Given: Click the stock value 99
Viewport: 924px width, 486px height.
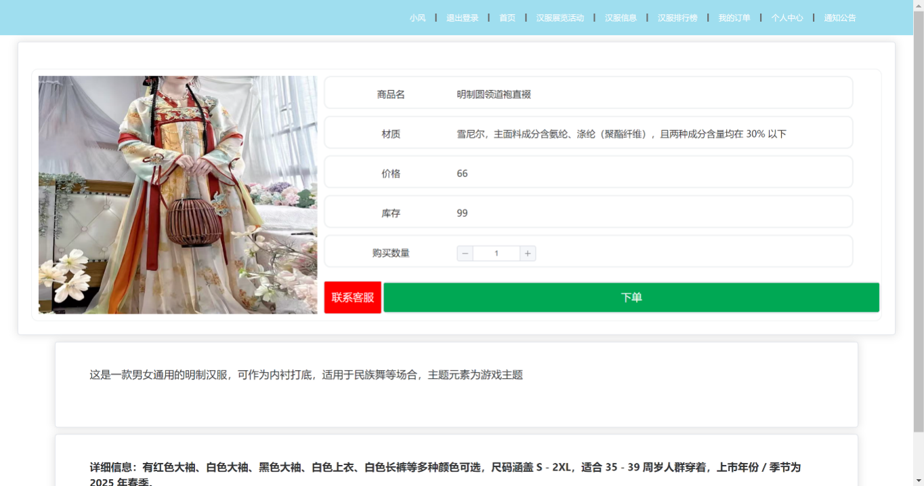Looking at the screenshot, I should click(462, 214).
